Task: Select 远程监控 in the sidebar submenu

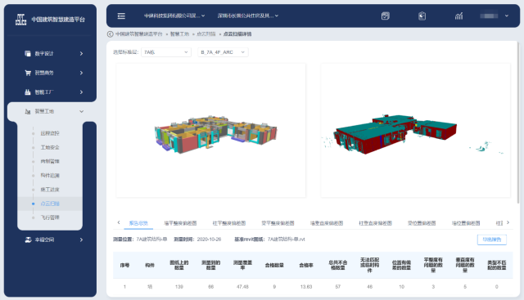Action: (50, 133)
